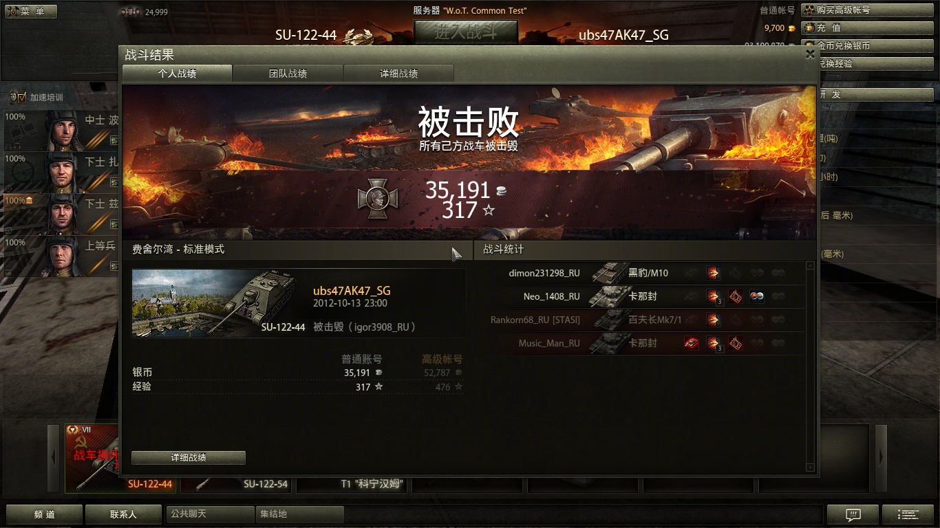Open the list icon button at bottom right
Screen dimensions: 940x528
[908, 514]
